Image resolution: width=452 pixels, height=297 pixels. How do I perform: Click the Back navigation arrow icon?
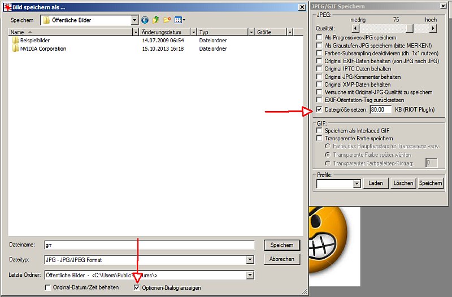tap(145, 20)
